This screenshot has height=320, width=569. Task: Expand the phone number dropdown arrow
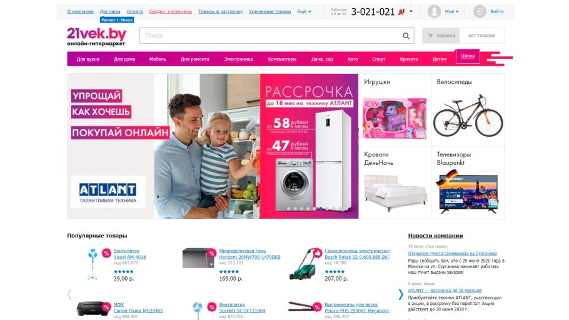(411, 11)
